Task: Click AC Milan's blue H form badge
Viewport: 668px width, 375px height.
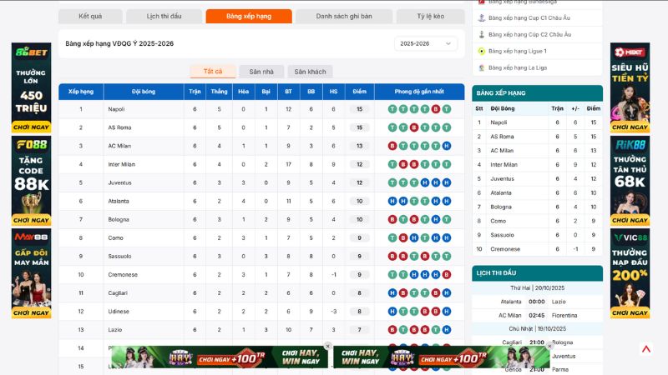Action: (447, 146)
